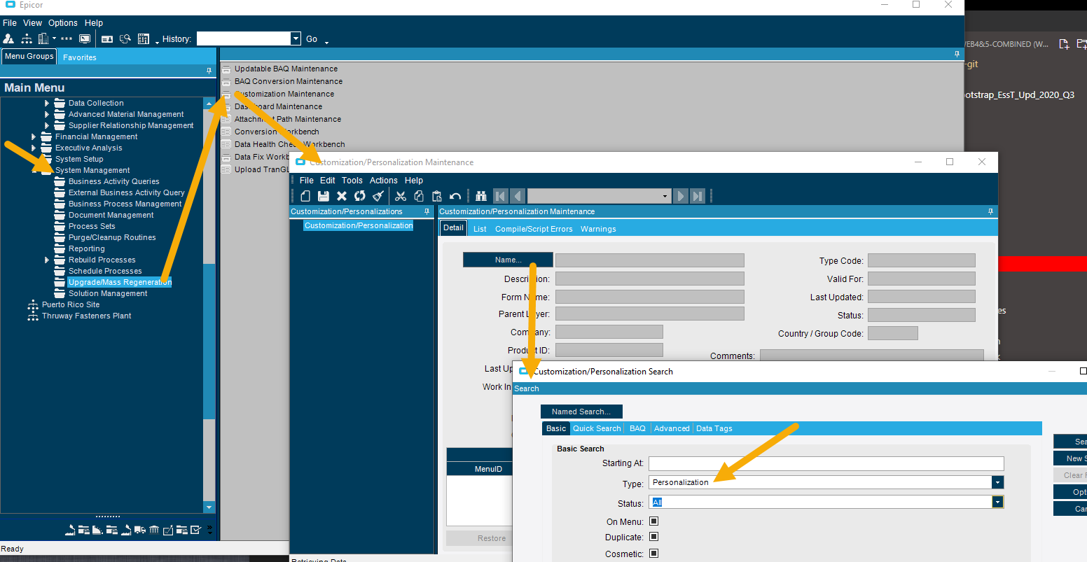Open Updatable BAQ Maintenance item
1087x562 pixels.
point(286,69)
